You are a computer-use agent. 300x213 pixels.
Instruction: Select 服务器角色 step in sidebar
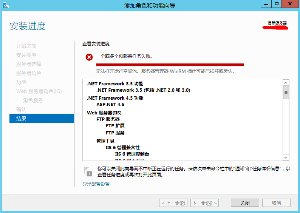point(29,73)
